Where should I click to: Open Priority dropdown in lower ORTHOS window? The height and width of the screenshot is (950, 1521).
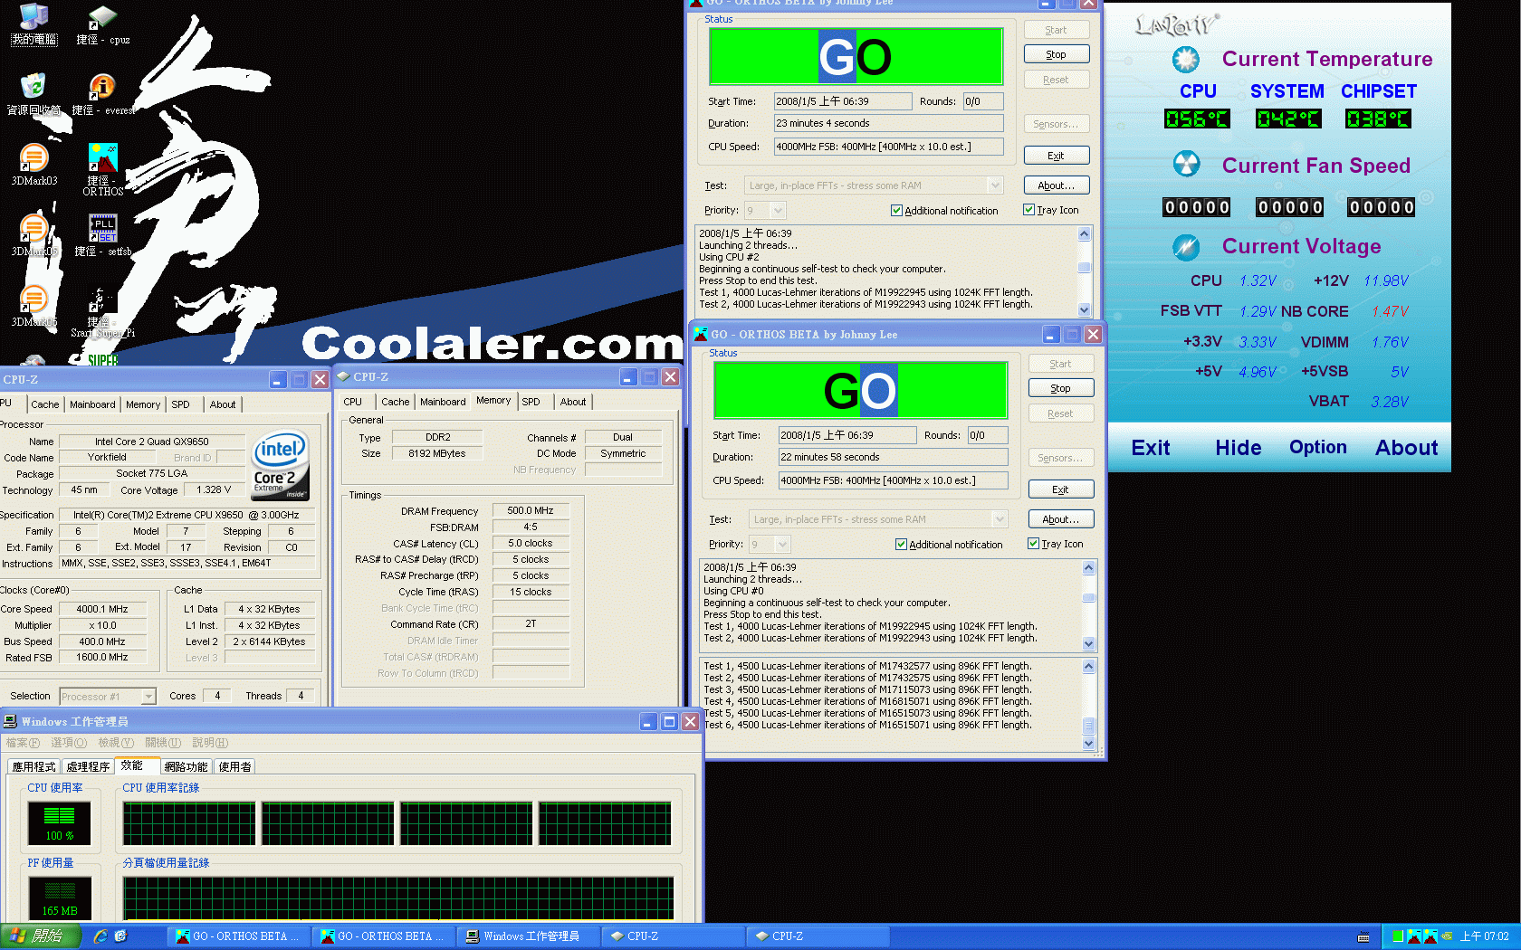pos(770,545)
